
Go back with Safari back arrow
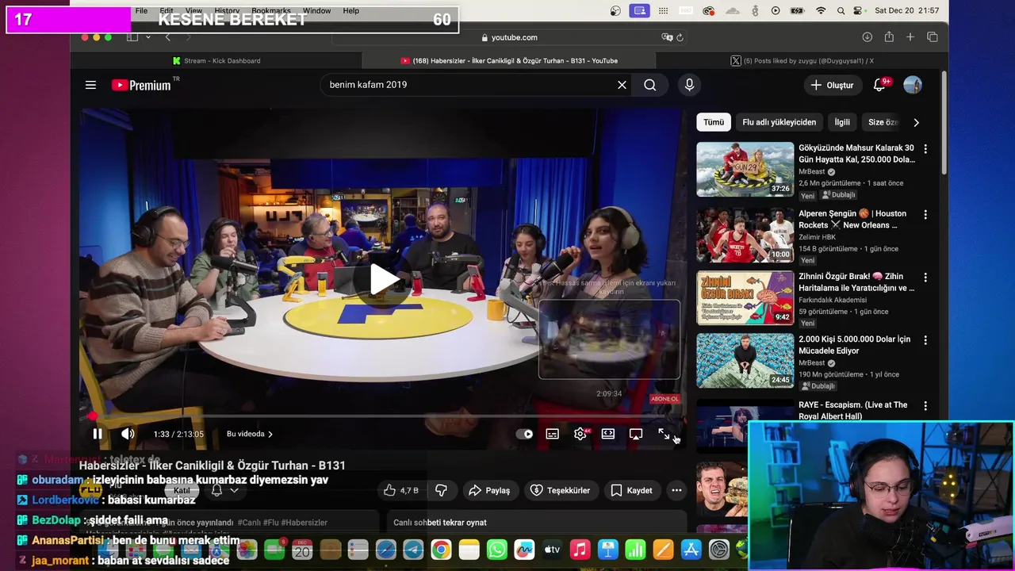pos(167,37)
